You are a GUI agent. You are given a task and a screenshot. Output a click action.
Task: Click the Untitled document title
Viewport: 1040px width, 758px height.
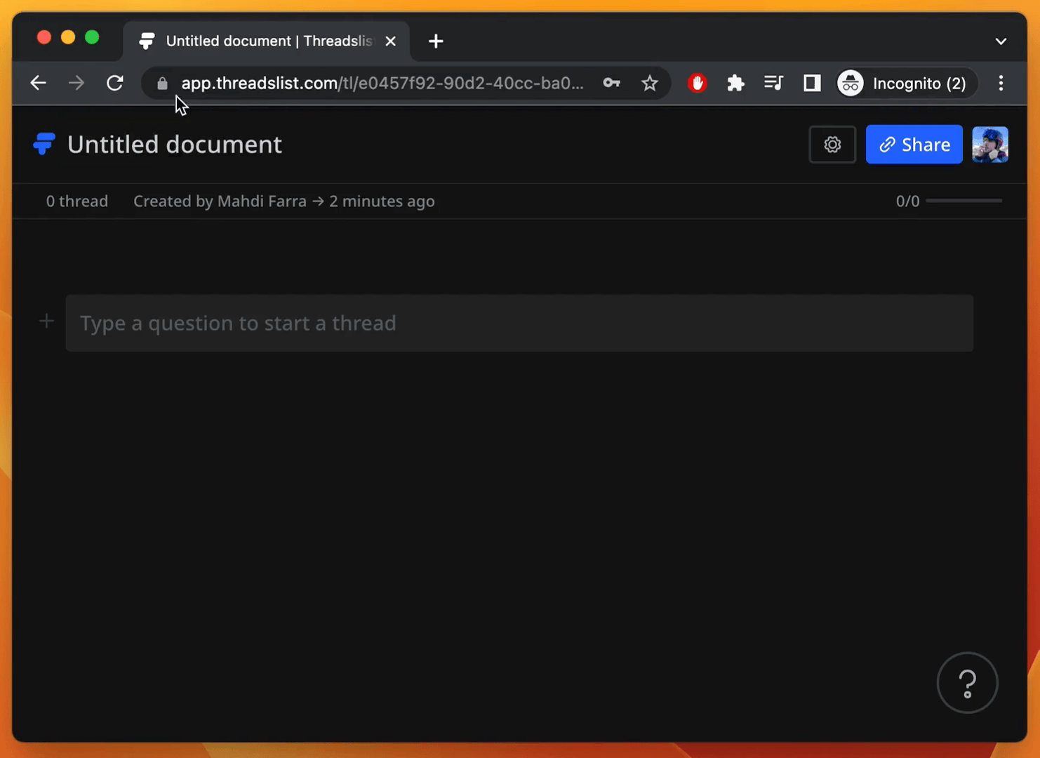175,145
